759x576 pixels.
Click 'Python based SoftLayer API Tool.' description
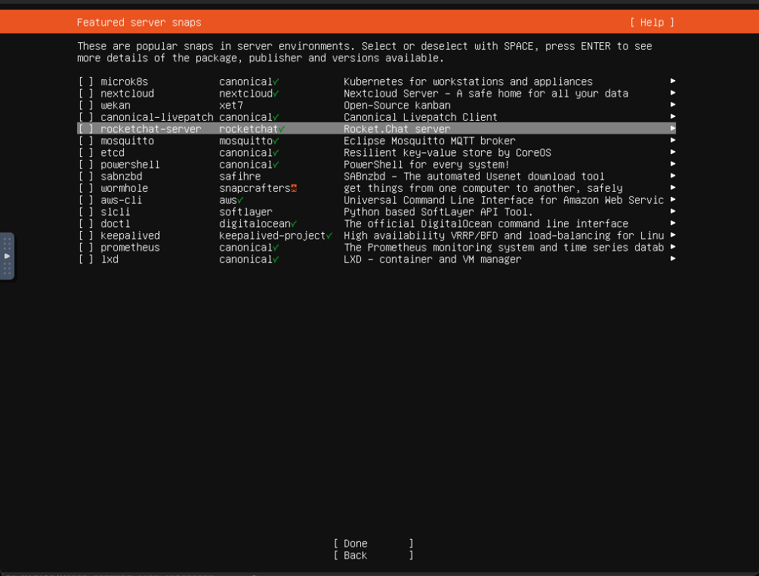[x=438, y=212]
